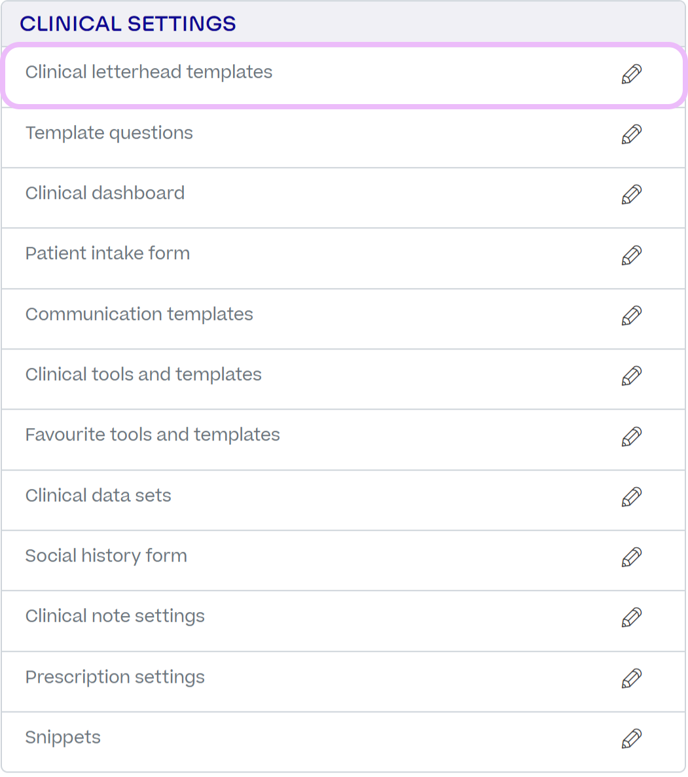
Task: Edit Communication templates with pencil icon
Action: pos(632,316)
